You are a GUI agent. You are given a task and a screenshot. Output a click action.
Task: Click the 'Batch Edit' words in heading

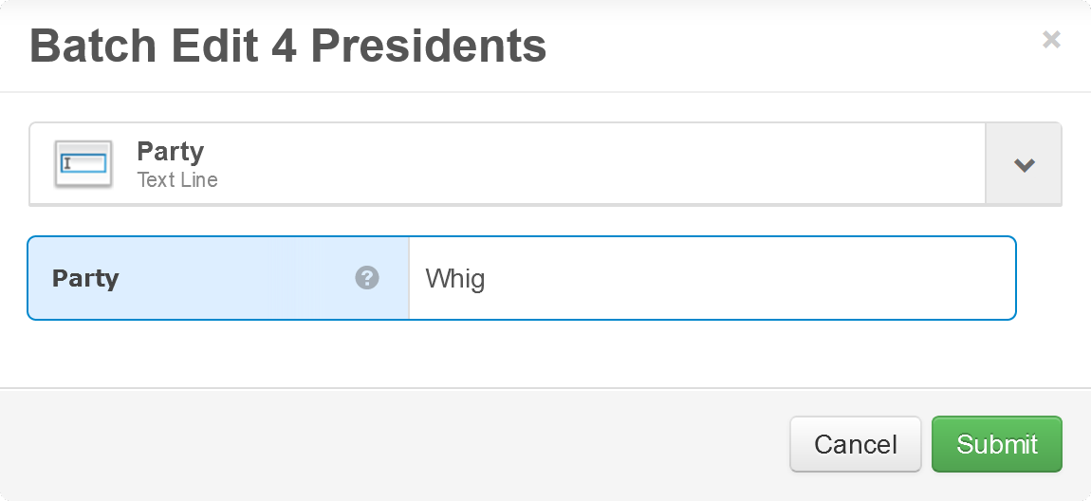click(142, 46)
